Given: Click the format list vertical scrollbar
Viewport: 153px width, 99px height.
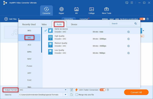Looking at the screenshot, I should click(42, 40).
